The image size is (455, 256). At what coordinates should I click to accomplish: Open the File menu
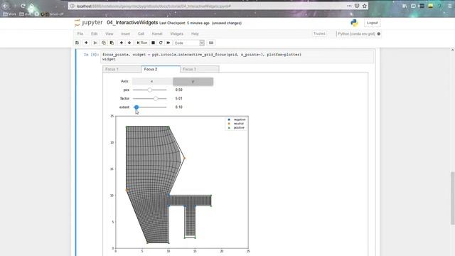click(80, 33)
